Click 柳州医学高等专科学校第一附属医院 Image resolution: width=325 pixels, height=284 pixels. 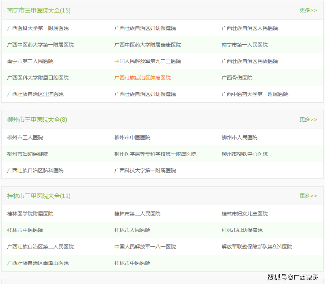coord(155,154)
